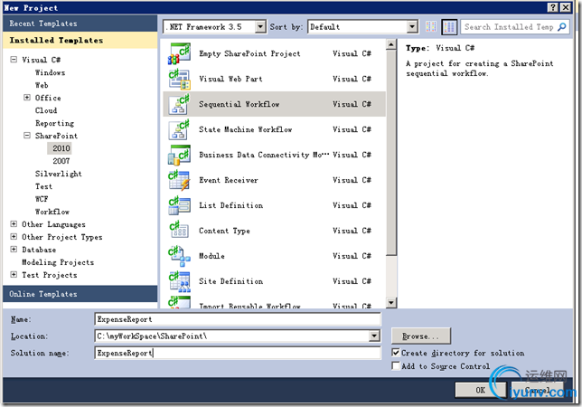The height and width of the screenshot is (407, 582).
Task: Expand the Other Project Types node
Action: (14, 237)
